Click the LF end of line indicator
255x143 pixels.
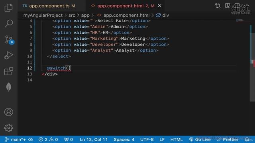(x=162, y=139)
